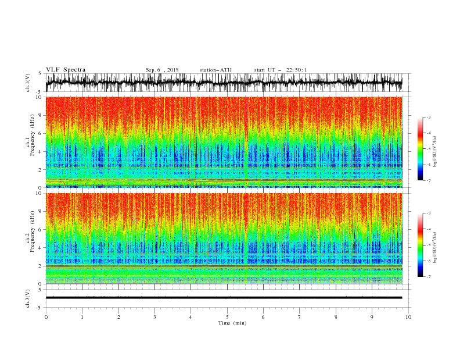460x356 pixels.
Task: Click time axis tick label "0"
Action: (x=46, y=317)
